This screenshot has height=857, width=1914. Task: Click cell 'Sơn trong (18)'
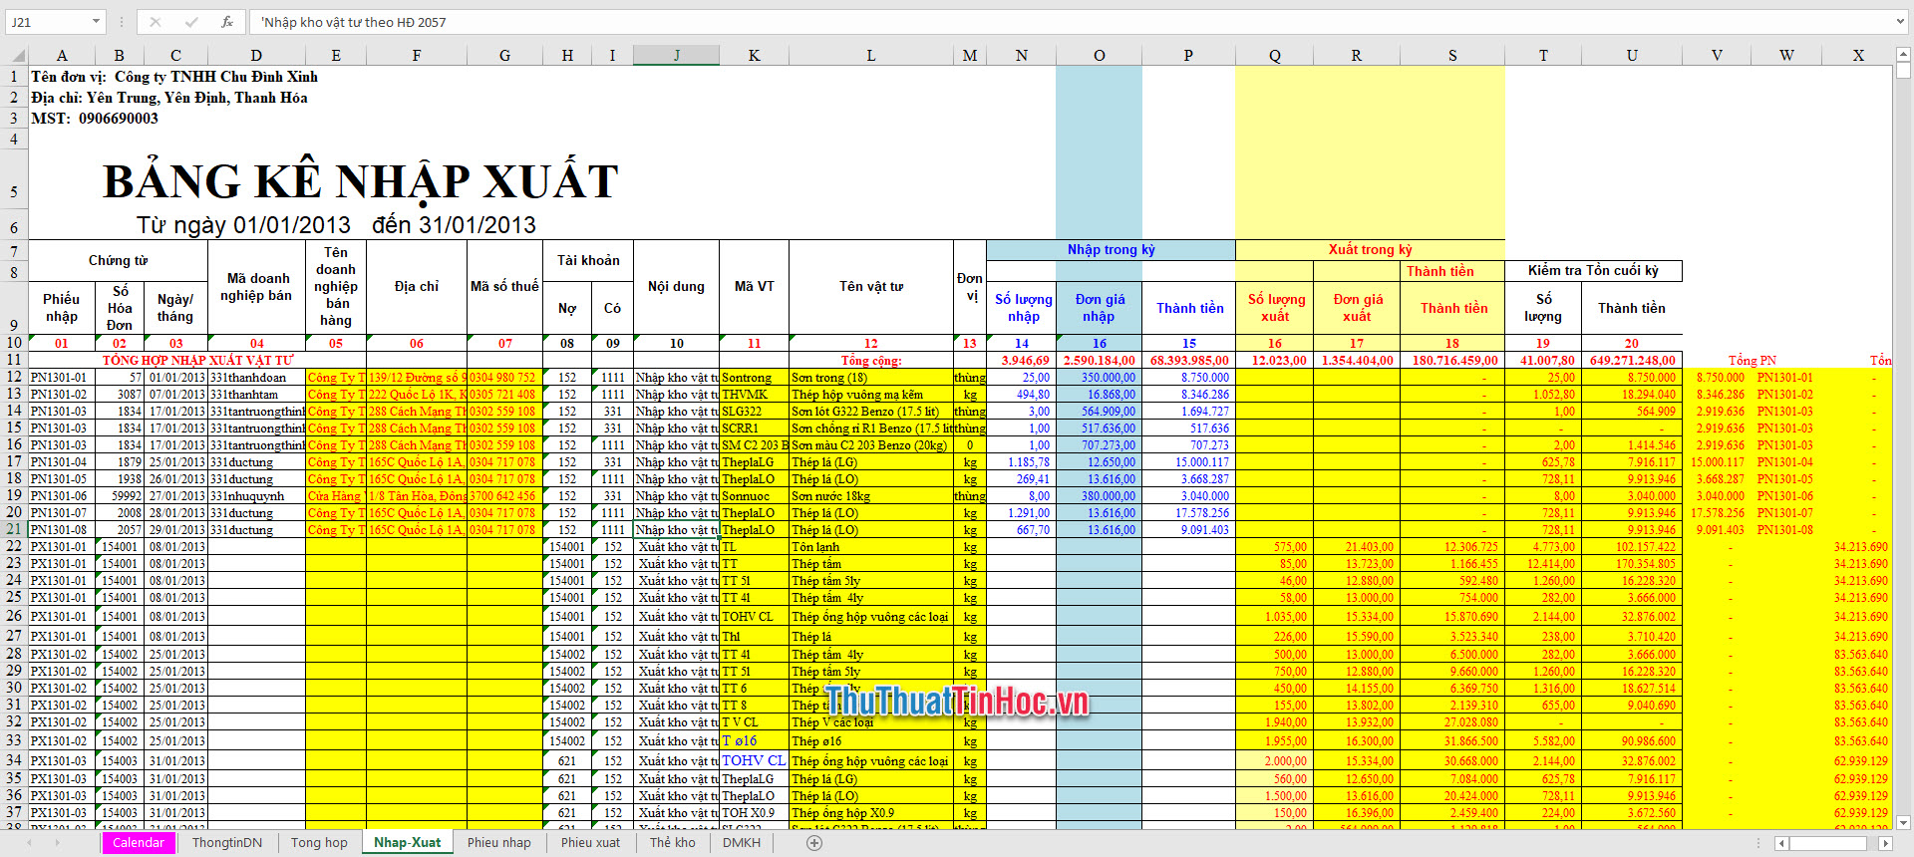pyautogui.click(x=871, y=378)
